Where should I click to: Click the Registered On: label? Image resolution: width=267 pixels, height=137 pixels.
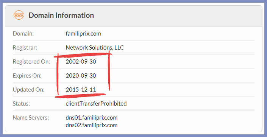tap(31, 62)
